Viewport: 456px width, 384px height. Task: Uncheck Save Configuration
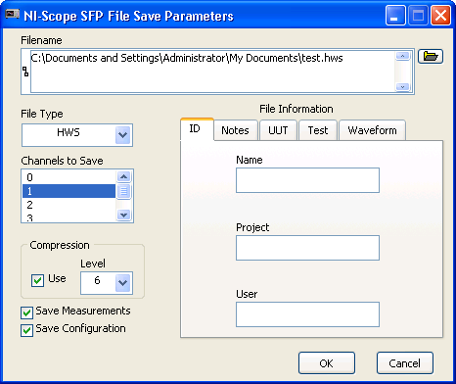(26, 330)
